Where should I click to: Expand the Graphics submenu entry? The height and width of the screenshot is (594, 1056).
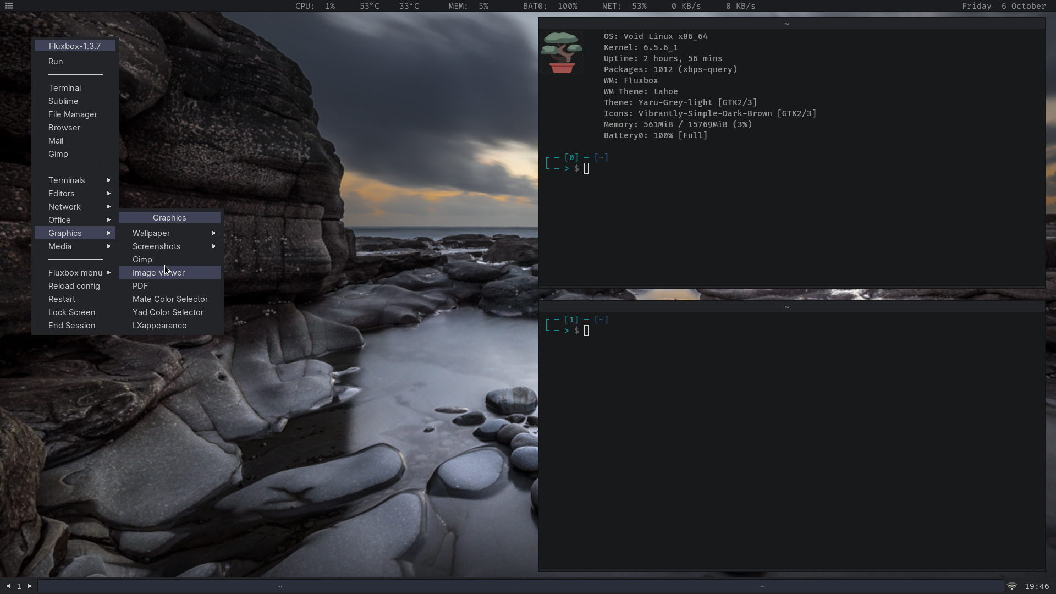75,233
